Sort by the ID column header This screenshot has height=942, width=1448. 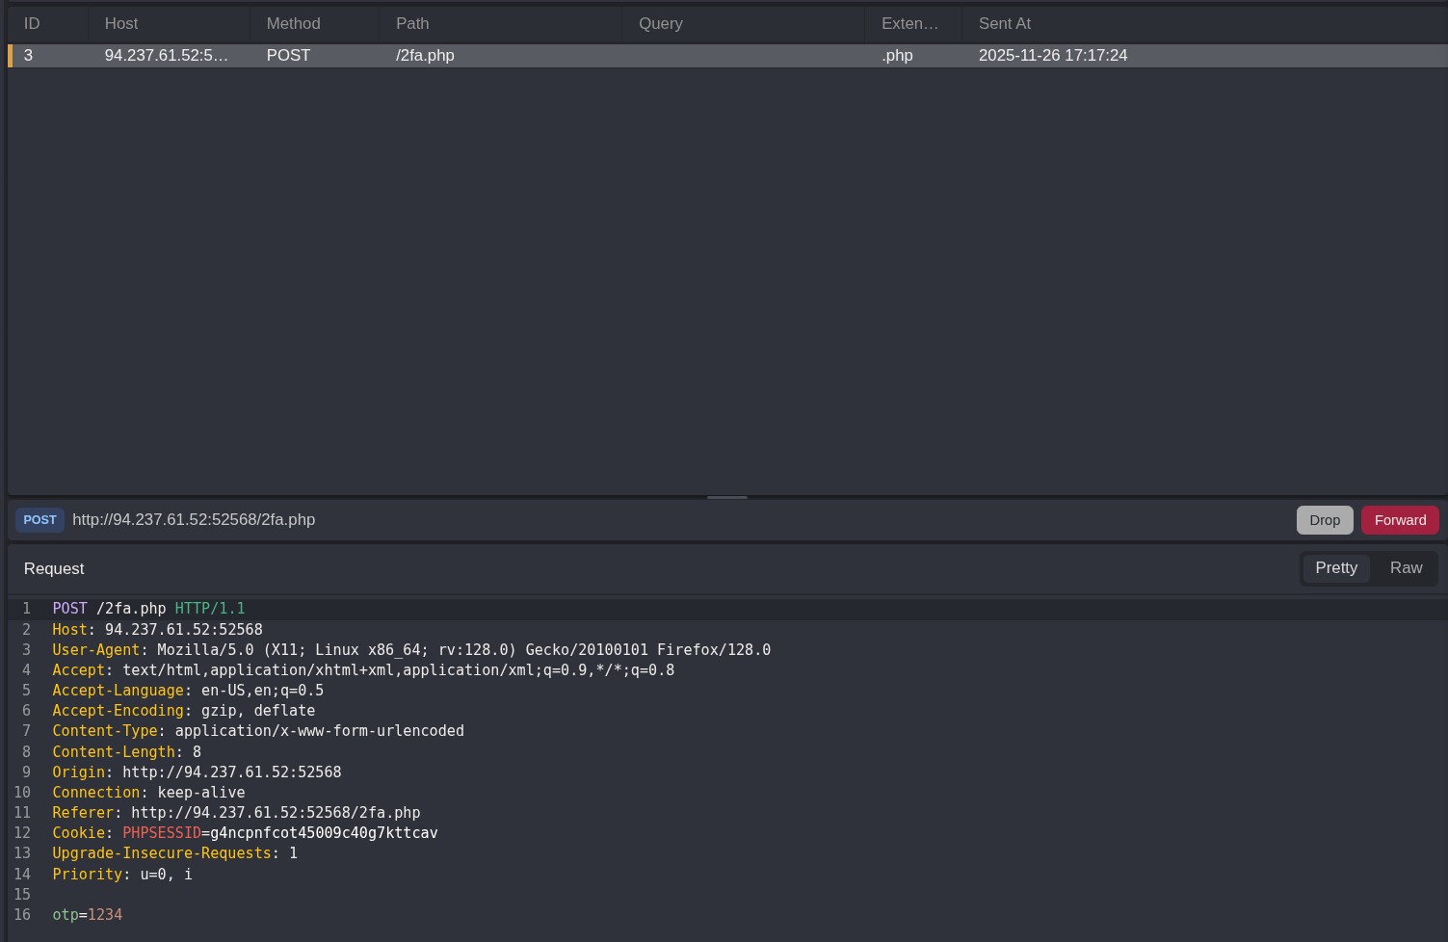[32, 24]
